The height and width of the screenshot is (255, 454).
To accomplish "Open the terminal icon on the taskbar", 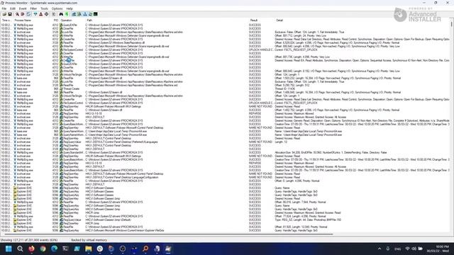I will [65, 249].
